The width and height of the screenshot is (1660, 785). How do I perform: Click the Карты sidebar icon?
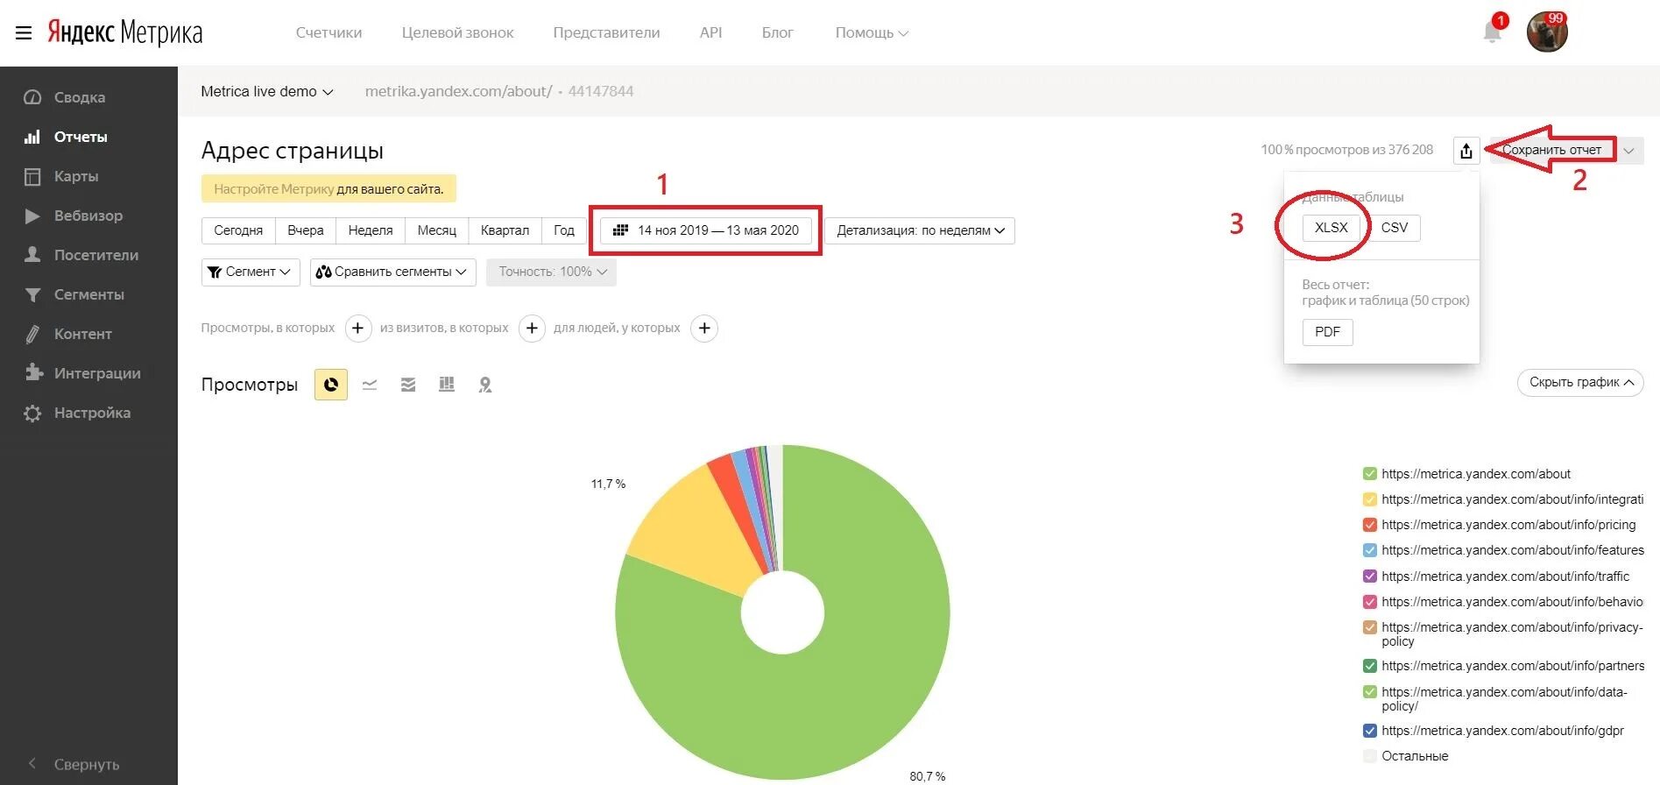tap(32, 176)
